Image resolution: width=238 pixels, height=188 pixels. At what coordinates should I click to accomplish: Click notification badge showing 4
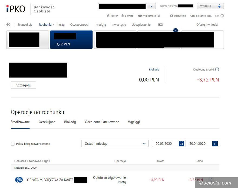[x=176, y=31]
